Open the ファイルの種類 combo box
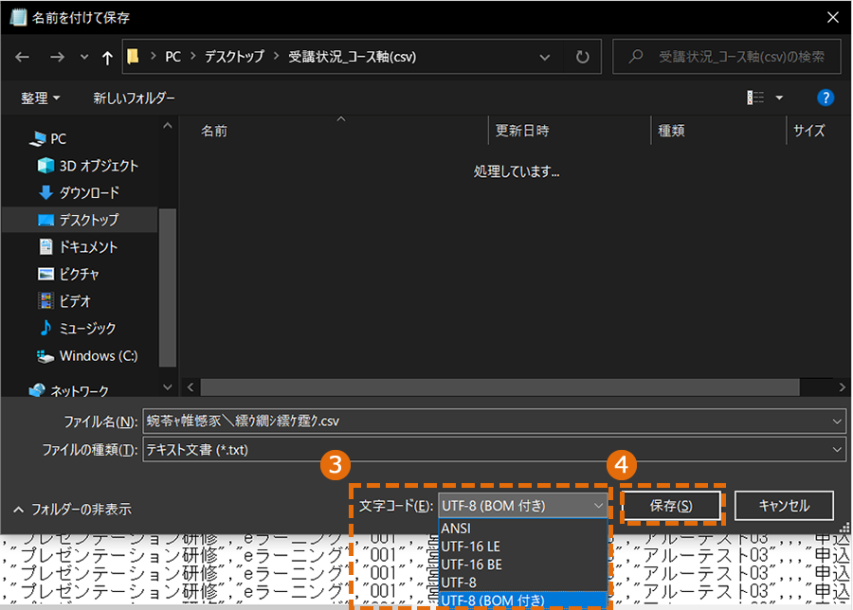The width and height of the screenshot is (853, 610). click(x=494, y=450)
